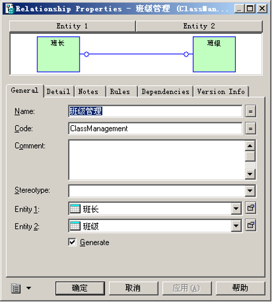Click the equals button beside Code field
272x302 pixels.
pos(251,129)
